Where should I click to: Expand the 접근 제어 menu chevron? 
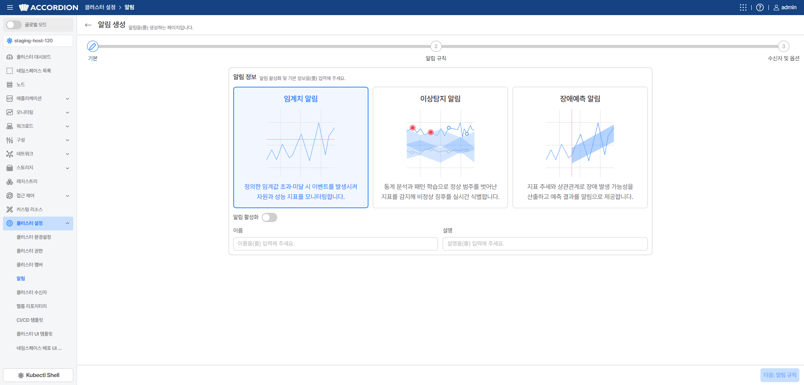67,196
